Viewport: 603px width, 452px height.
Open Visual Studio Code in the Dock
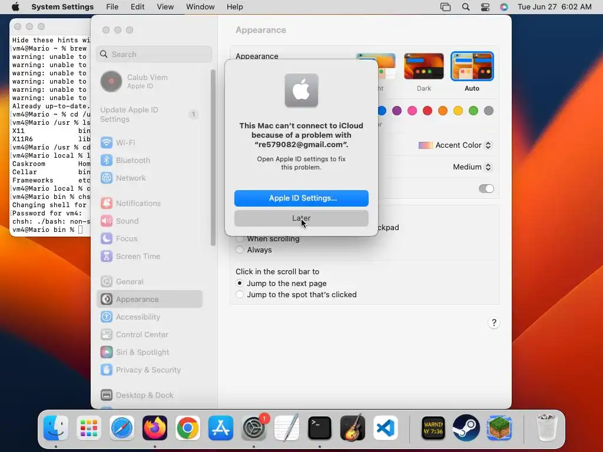(386, 428)
